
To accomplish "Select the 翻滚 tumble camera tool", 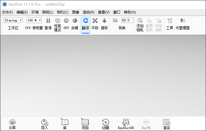I will tap(86, 25).
